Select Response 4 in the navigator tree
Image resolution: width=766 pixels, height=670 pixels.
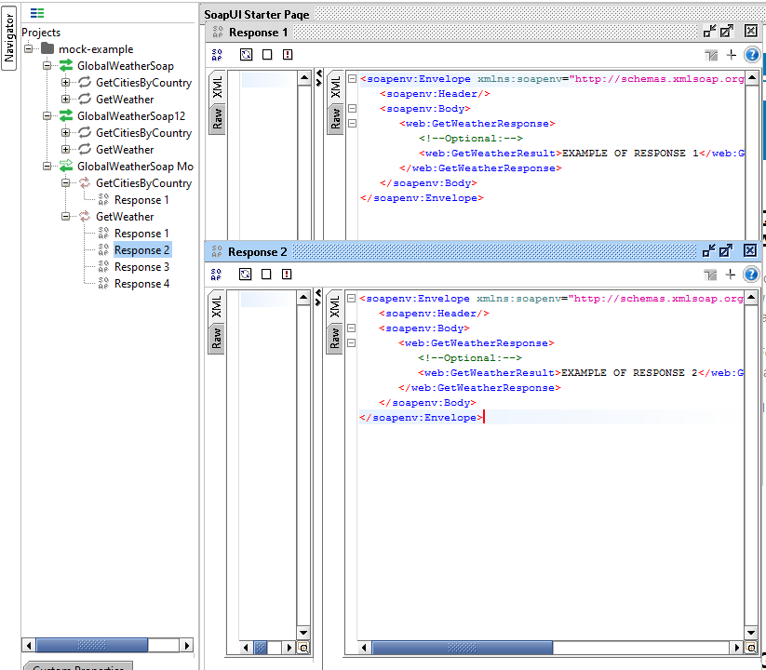tap(141, 283)
